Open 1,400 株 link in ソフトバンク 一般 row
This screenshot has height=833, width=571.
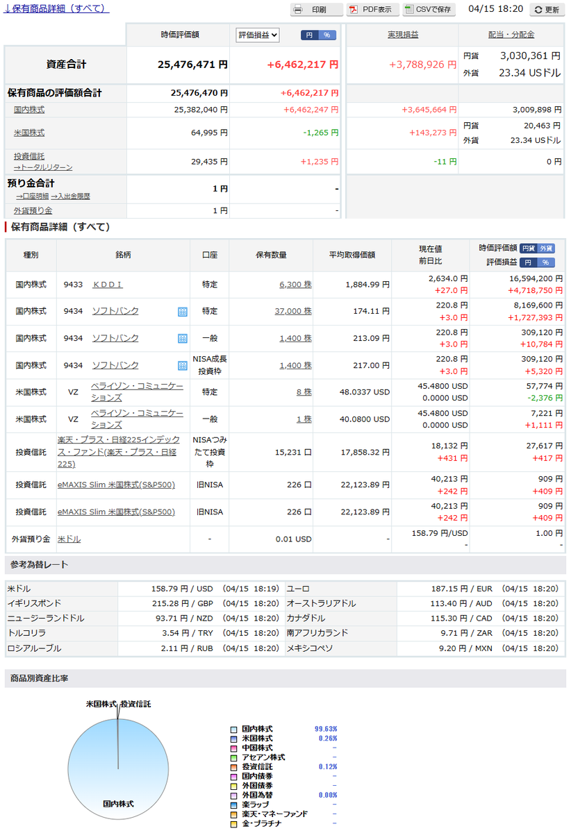click(295, 338)
